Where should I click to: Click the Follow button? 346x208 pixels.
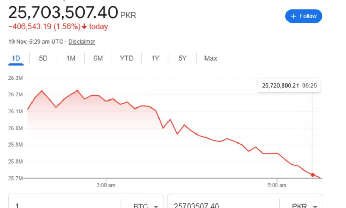point(303,16)
